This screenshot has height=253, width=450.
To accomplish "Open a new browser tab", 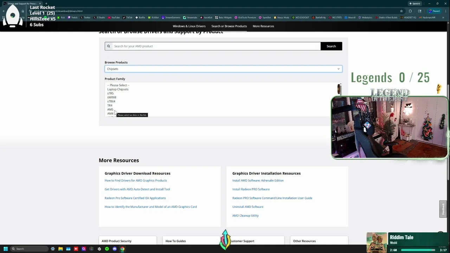I will [46, 4].
